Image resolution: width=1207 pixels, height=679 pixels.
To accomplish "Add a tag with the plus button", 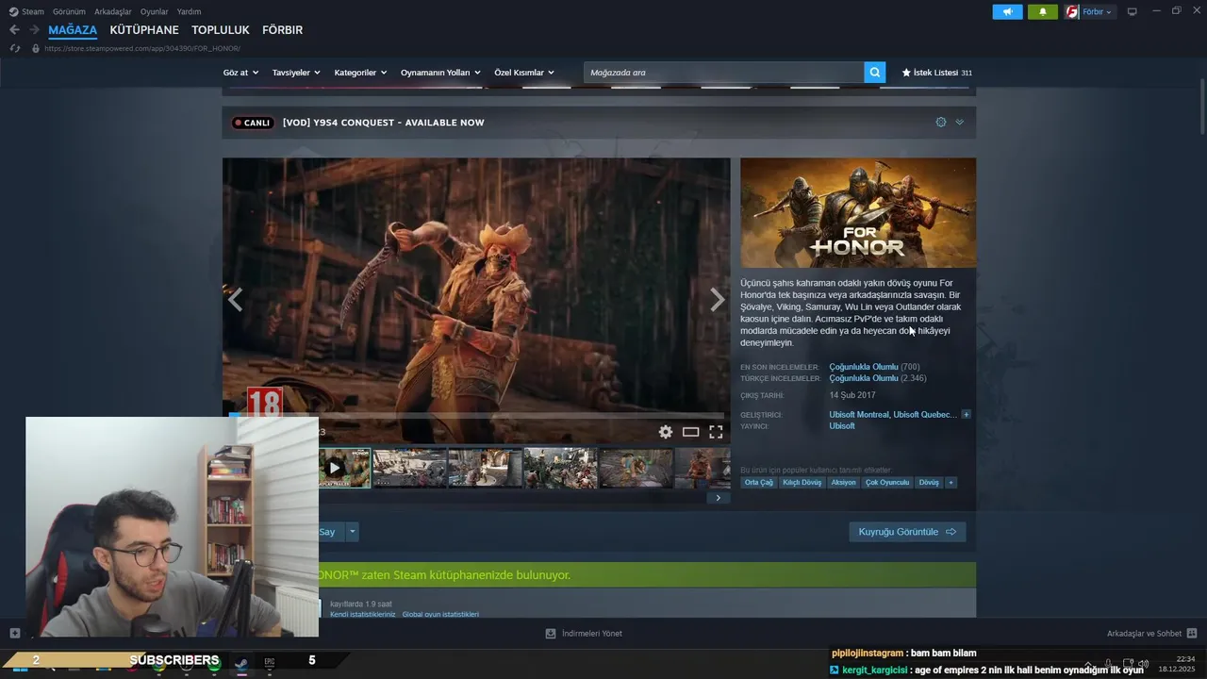I will (951, 483).
